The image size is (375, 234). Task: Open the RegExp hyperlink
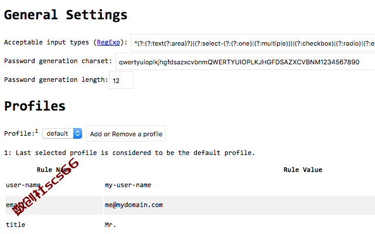tap(108, 42)
